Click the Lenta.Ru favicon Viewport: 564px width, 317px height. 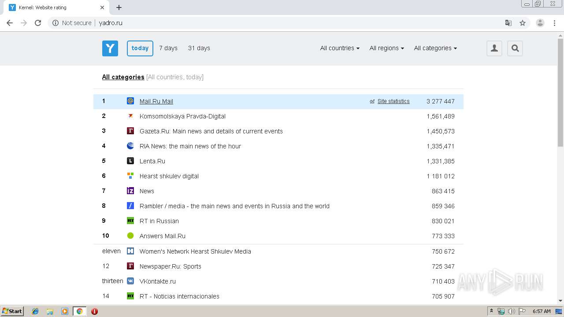(x=130, y=161)
